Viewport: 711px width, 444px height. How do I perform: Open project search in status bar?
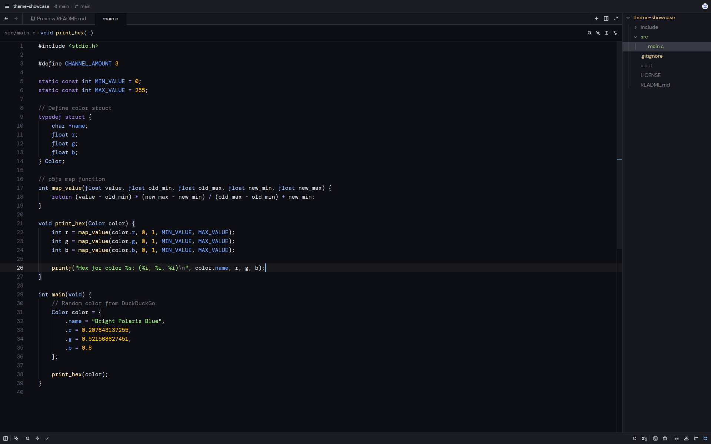click(x=28, y=438)
